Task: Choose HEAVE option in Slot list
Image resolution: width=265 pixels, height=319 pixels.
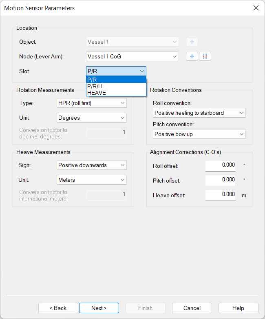Action: coord(116,93)
